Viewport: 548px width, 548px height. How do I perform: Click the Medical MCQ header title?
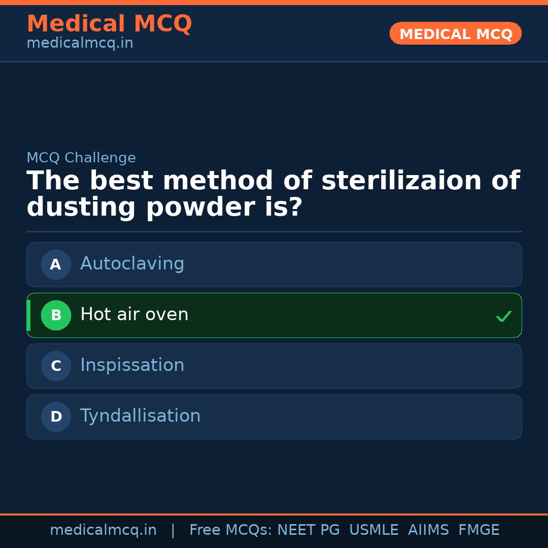tap(109, 24)
